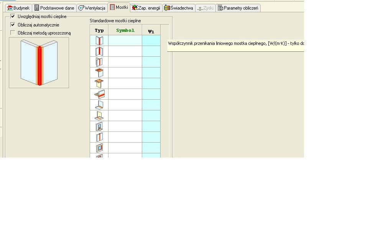Screen dimensions: 368x230
Task: Select the ground floor-wall junction icon in seventh row
Action: click(99, 105)
